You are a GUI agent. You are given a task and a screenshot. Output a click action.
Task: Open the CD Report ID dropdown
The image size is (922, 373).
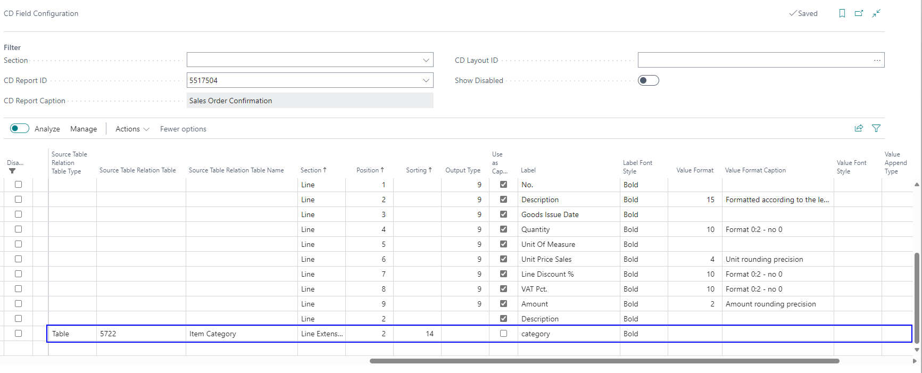point(426,80)
